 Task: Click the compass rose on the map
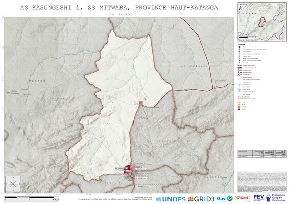13,184
